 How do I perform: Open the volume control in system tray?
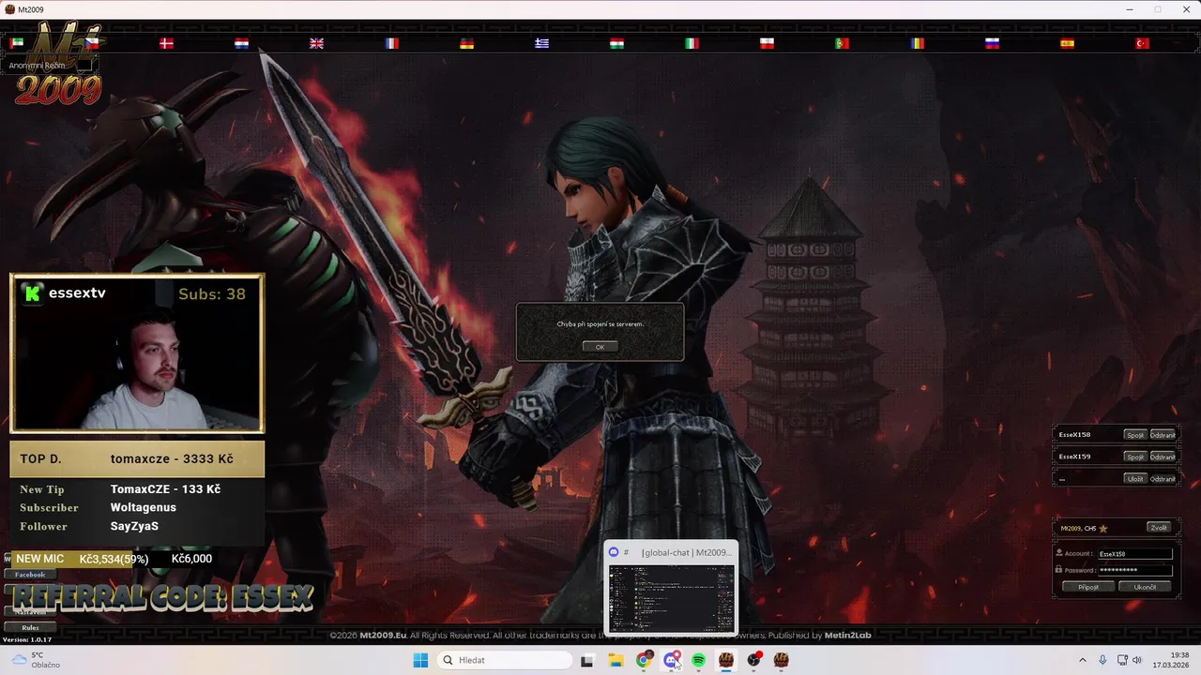click(1136, 660)
